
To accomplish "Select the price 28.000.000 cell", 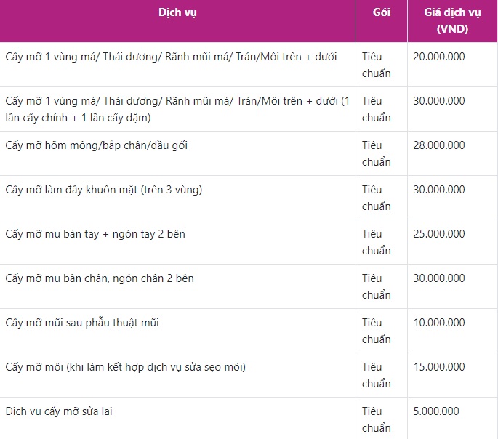I will [x=438, y=145].
